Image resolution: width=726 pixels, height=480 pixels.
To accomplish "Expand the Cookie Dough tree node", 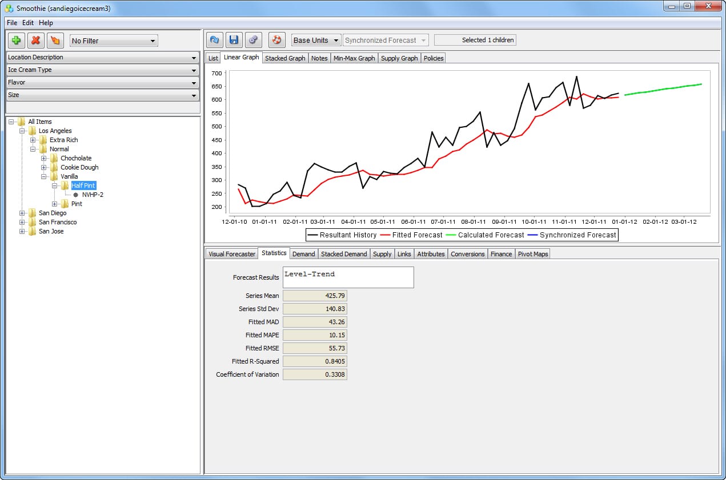I will (x=44, y=167).
